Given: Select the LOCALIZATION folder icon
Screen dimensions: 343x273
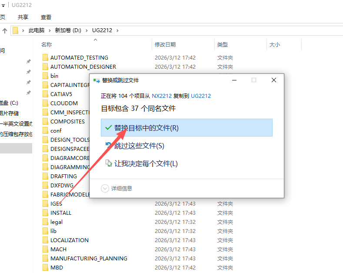Looking at the screenshot, I should pos(45,240).
